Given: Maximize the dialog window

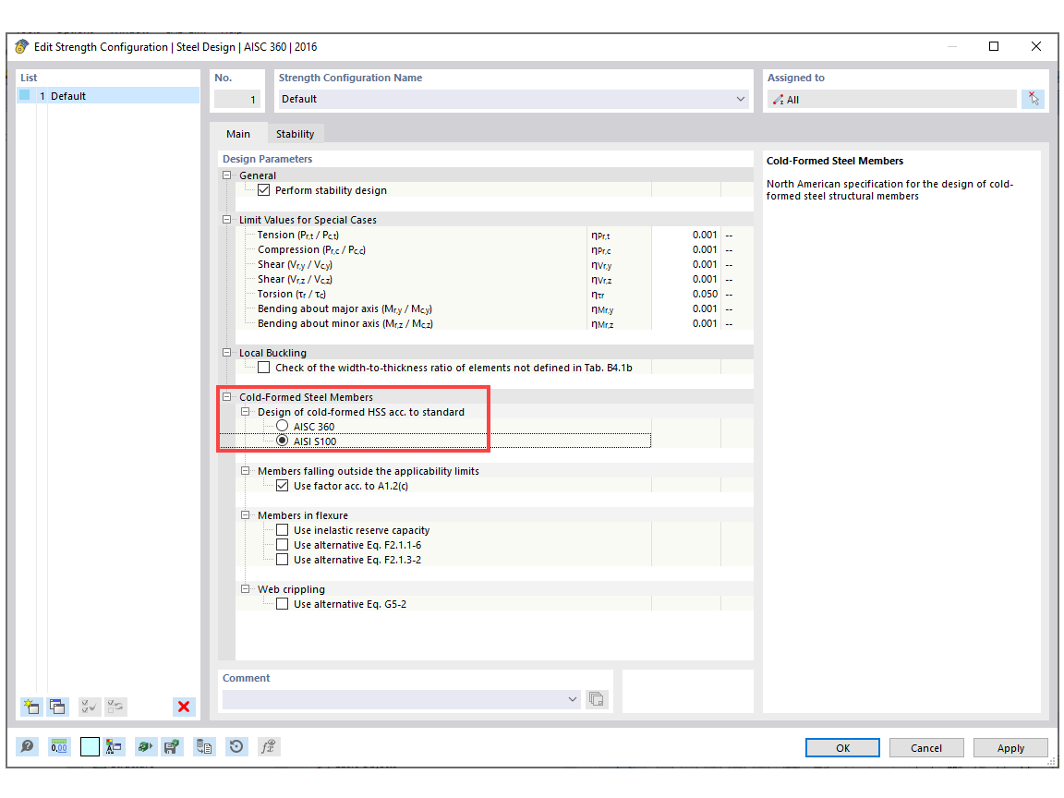Looking at the screenshot, I should (x=994, y=46).
